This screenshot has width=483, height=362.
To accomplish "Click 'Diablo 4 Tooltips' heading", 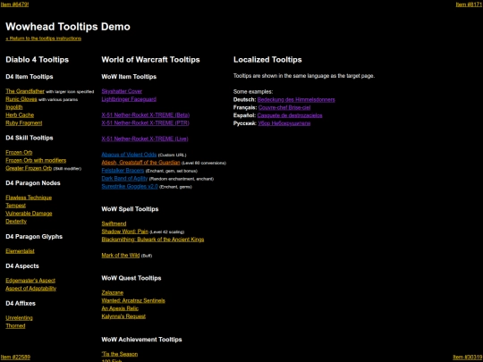I will click(x=37, y=59).
